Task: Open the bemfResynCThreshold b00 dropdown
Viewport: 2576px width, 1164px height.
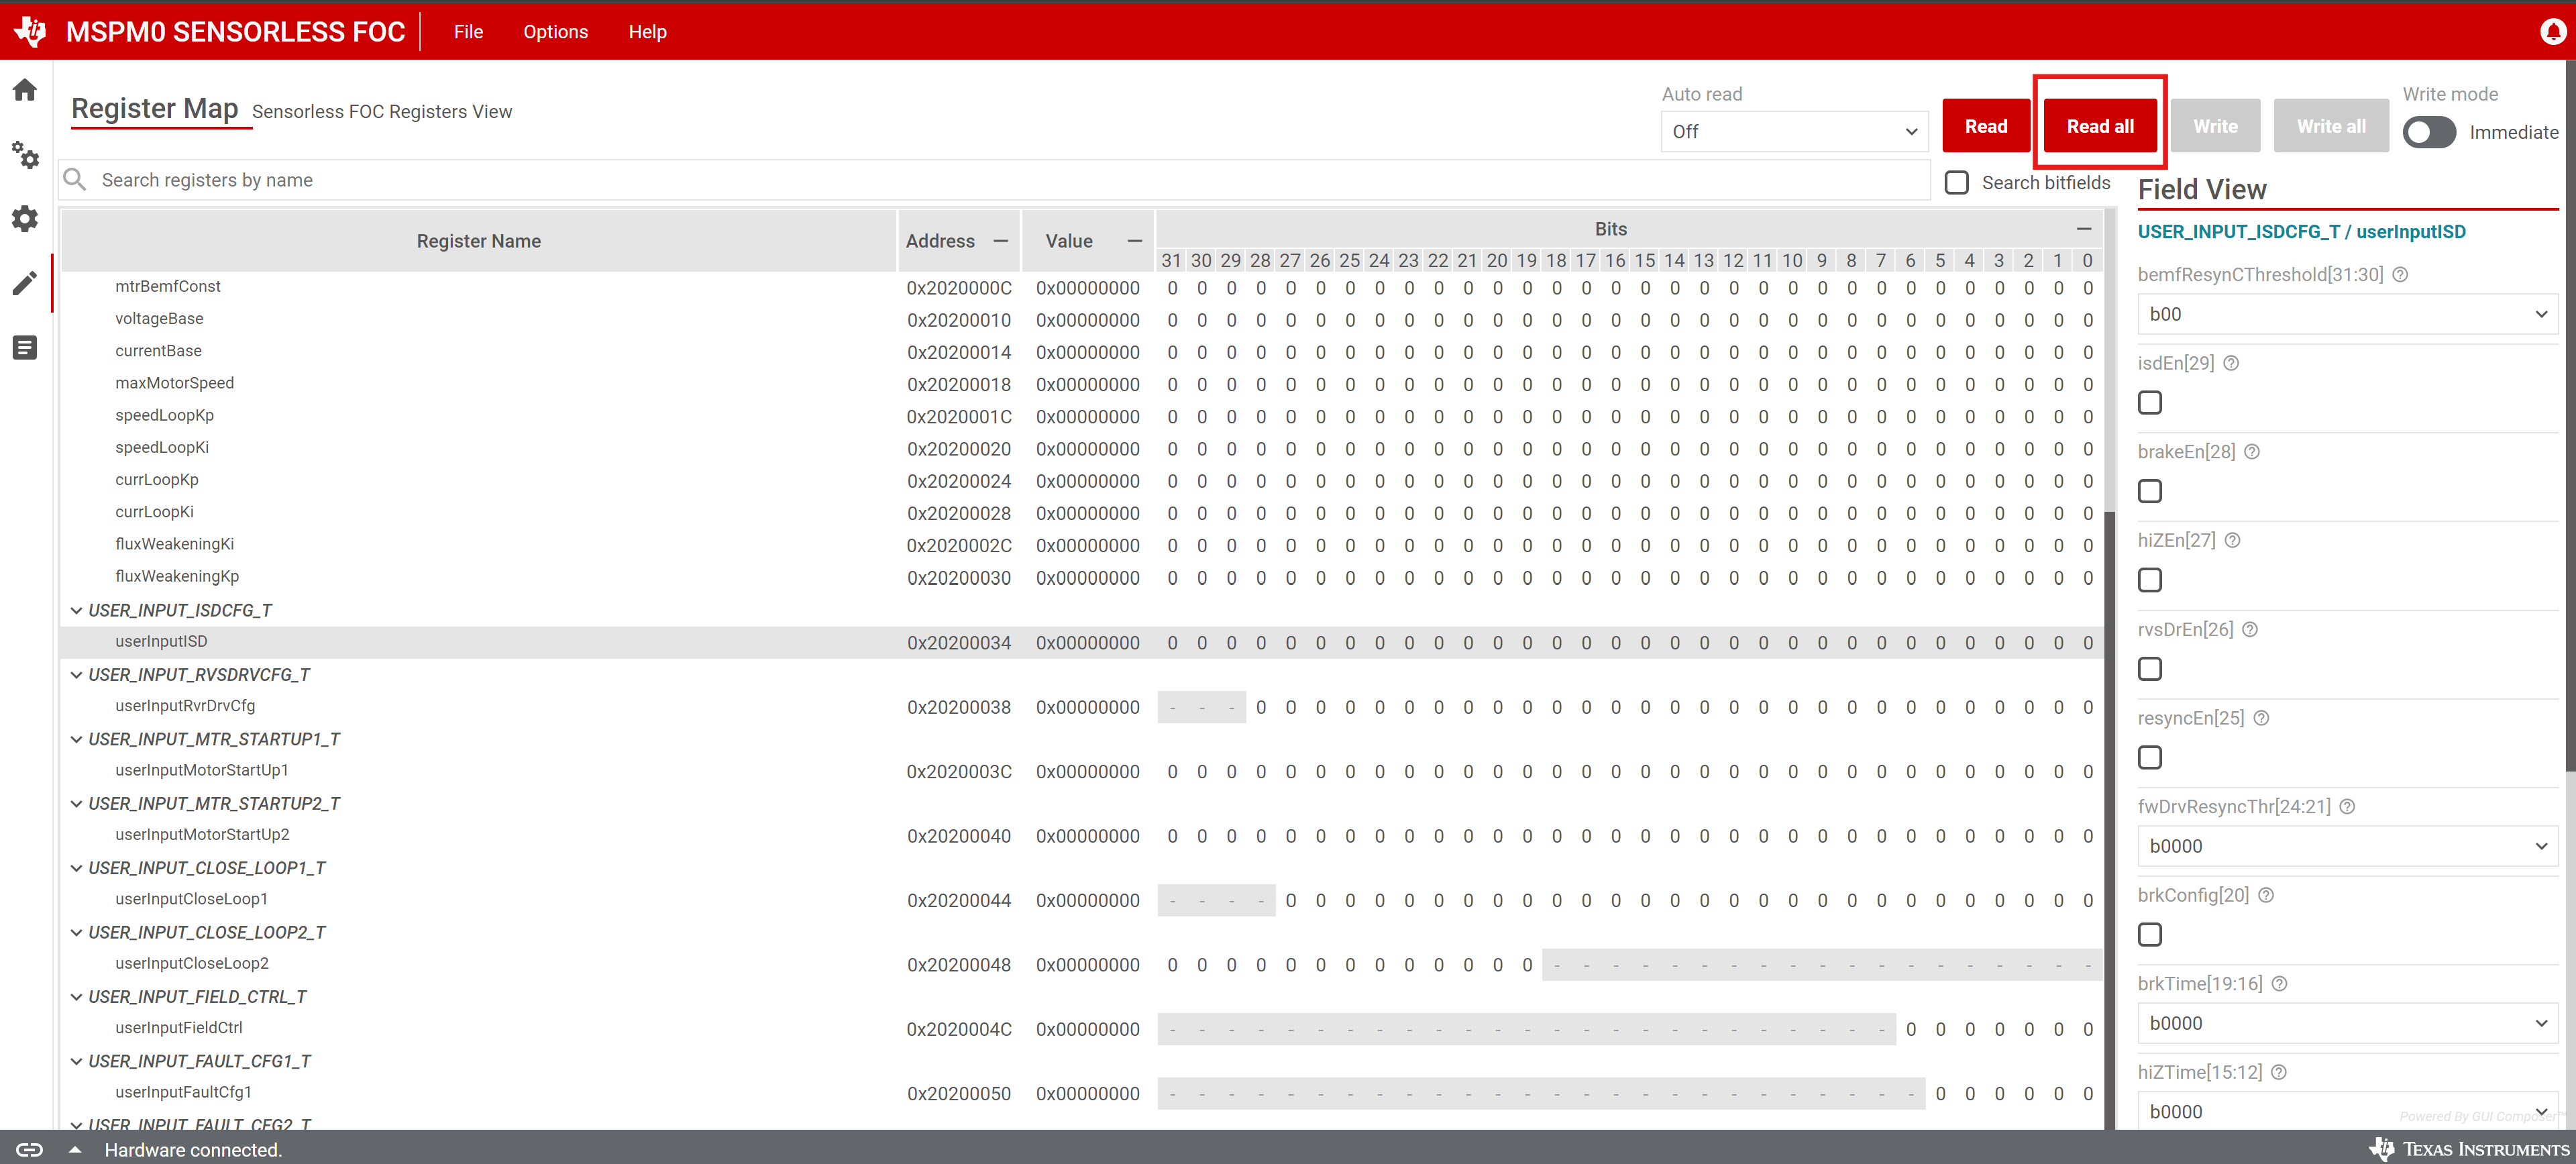Action: [2347, 314]
